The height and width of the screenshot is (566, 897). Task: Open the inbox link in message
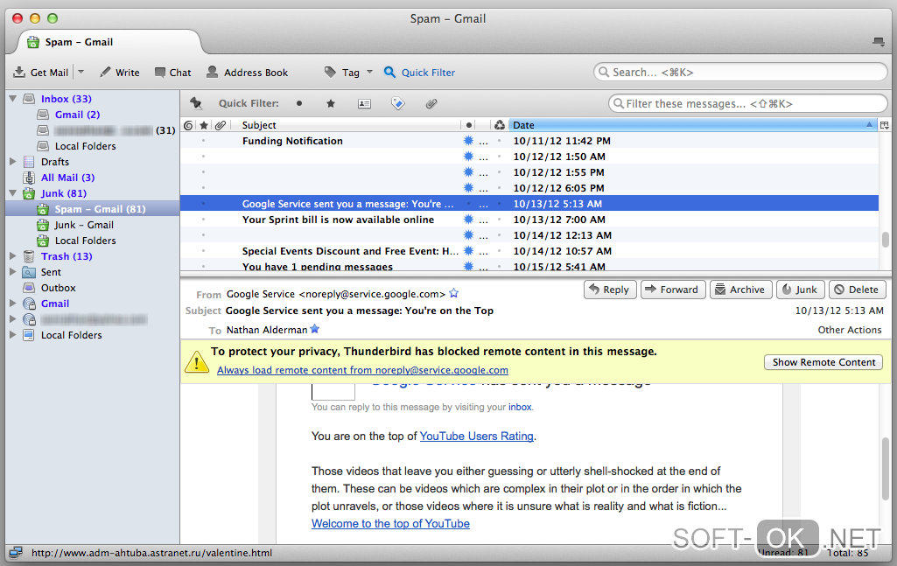520,407
